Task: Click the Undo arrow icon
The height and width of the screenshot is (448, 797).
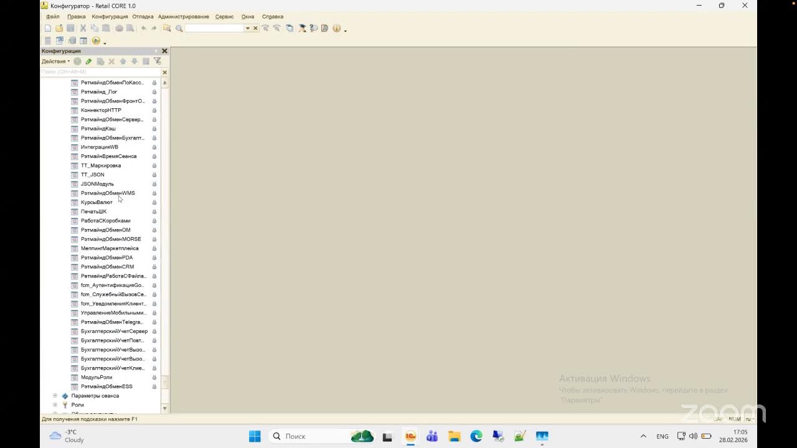Action: (144, 28)
